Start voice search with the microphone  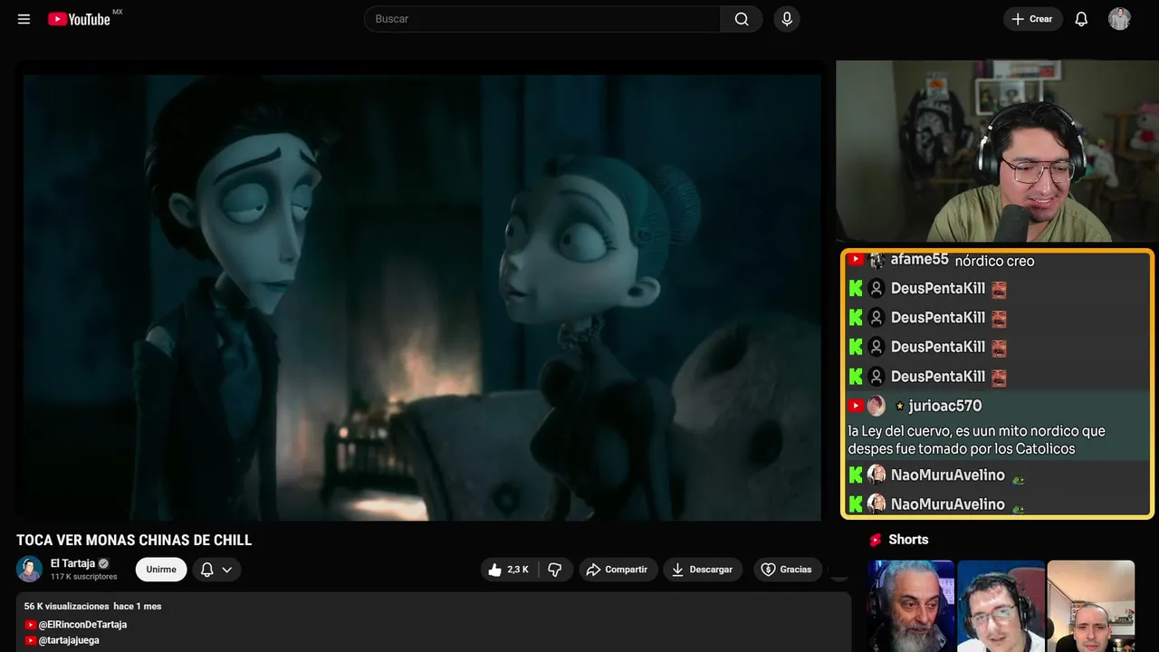pos(787,19)
